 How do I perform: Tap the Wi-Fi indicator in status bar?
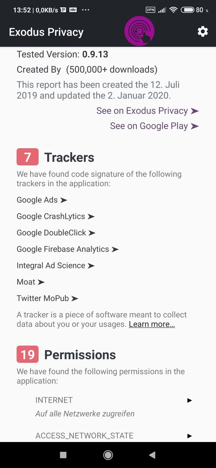pos(173,10)
